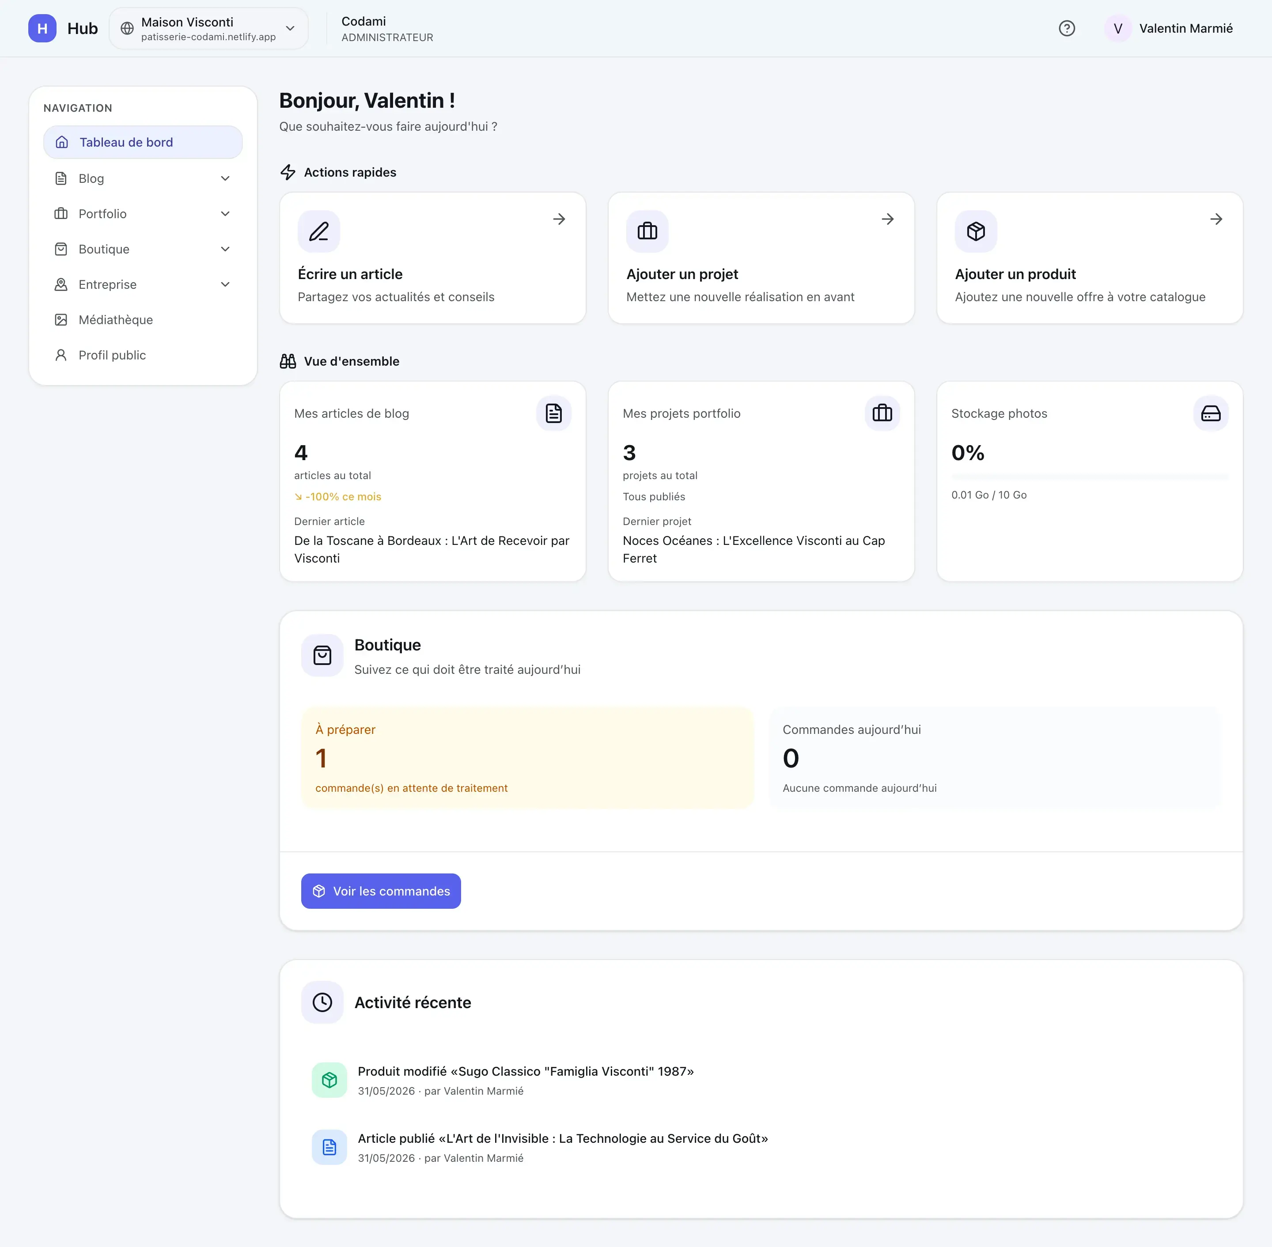Click the green package icon for Produit modifié
Viewport: 1272px width, 1247px height.
329,1080
